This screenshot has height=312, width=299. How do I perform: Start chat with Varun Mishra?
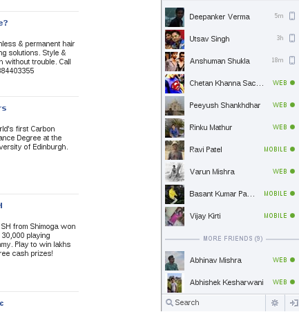231,172
